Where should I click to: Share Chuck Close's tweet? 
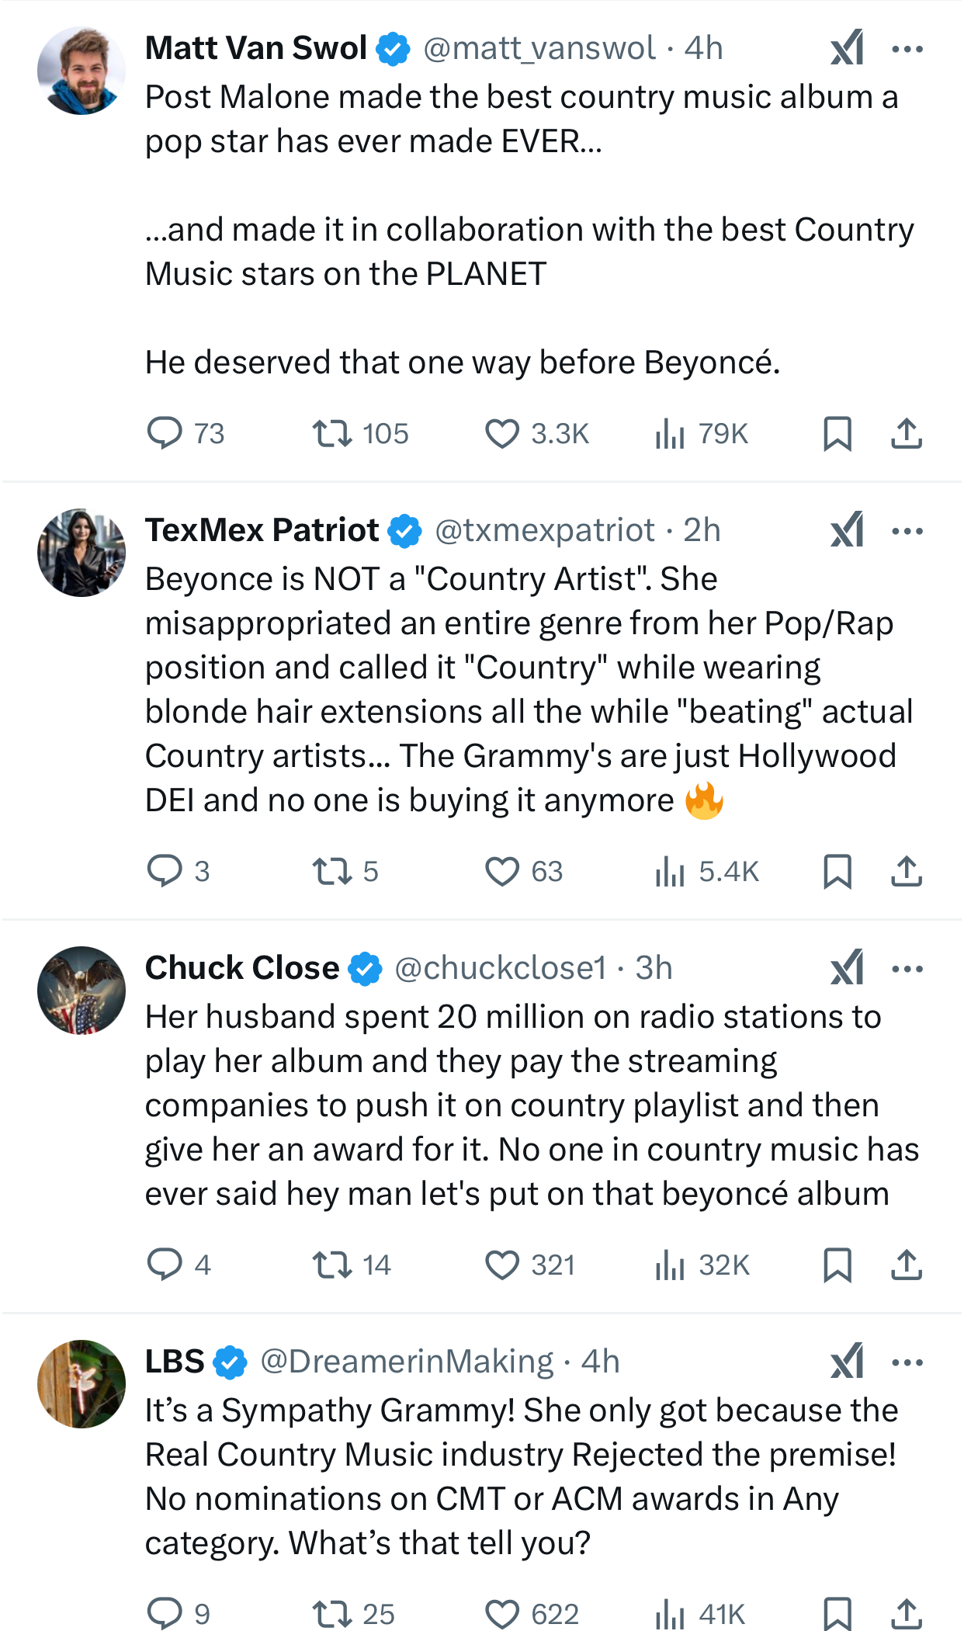tap(906, 1265)
